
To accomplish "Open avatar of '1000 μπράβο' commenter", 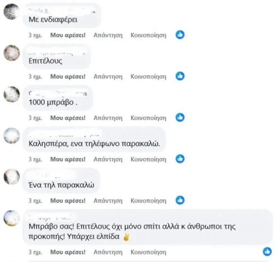I will tap(12, 94).
